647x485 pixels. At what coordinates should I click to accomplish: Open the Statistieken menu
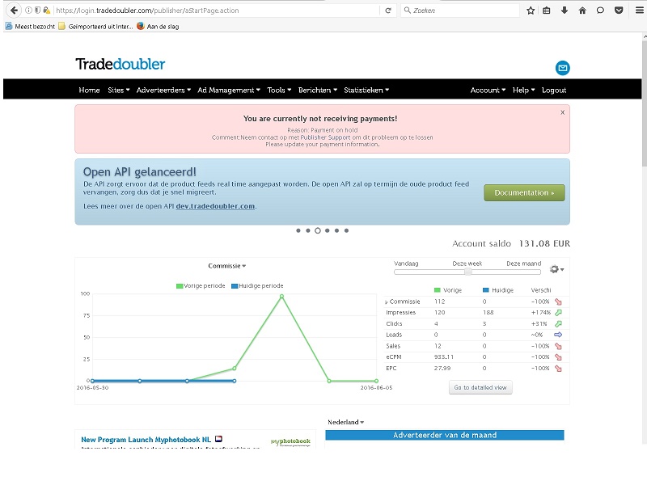tap(366, 90)
